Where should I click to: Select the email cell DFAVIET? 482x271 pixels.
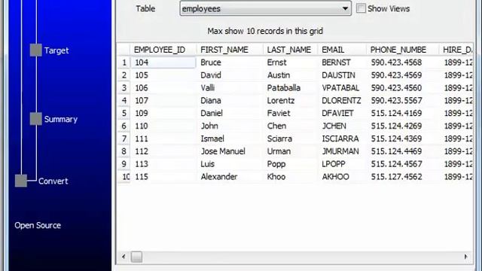point(342,113)
